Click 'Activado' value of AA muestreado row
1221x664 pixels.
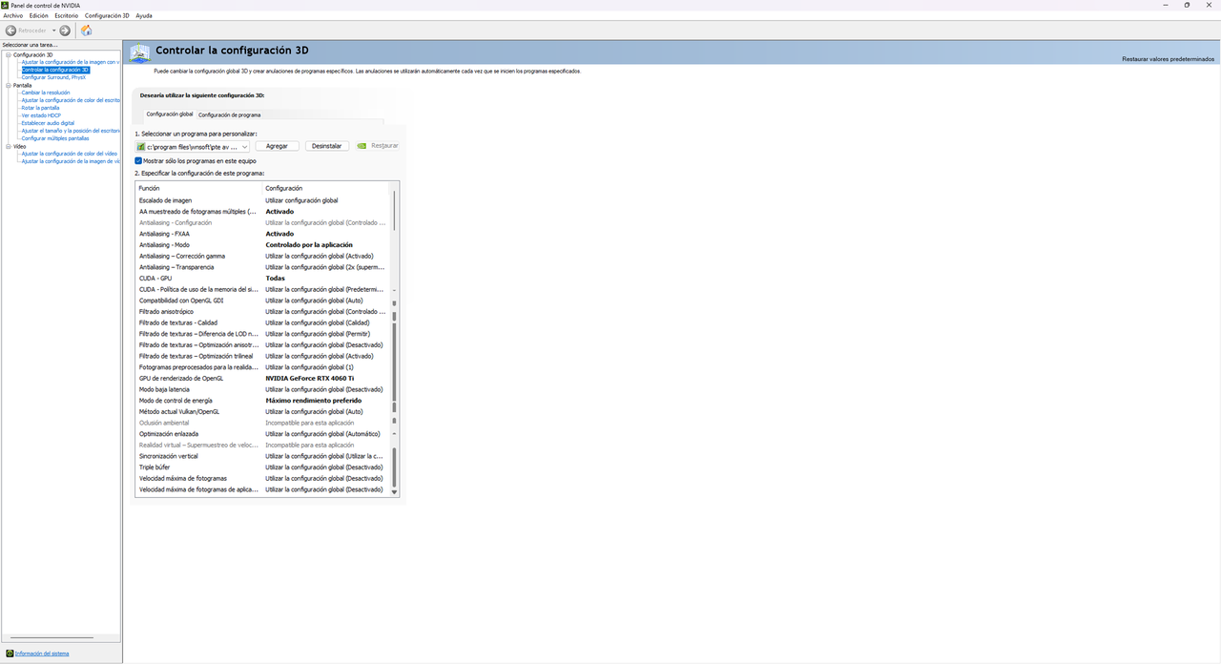(279, 212)
